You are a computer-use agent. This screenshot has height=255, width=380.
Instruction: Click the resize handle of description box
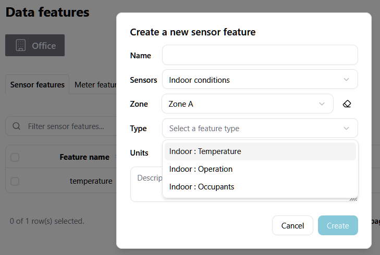click(353, 198)
